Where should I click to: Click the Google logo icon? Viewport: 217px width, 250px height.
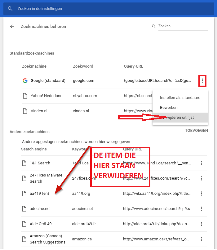[25, 81]
